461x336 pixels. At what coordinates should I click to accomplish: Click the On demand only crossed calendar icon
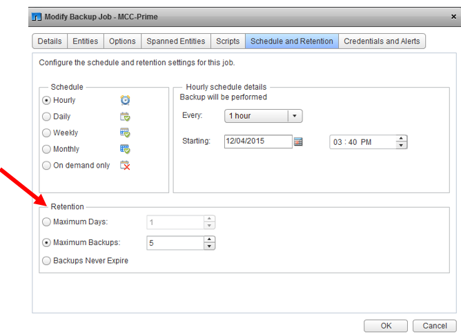[x=125, y=166]
